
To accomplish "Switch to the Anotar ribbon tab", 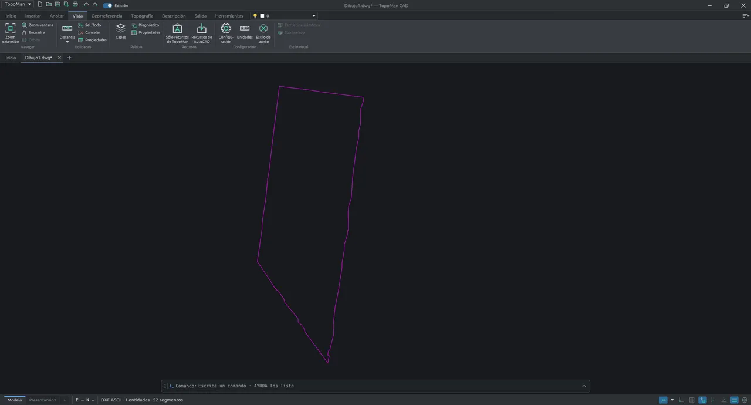I will [57, 16].
